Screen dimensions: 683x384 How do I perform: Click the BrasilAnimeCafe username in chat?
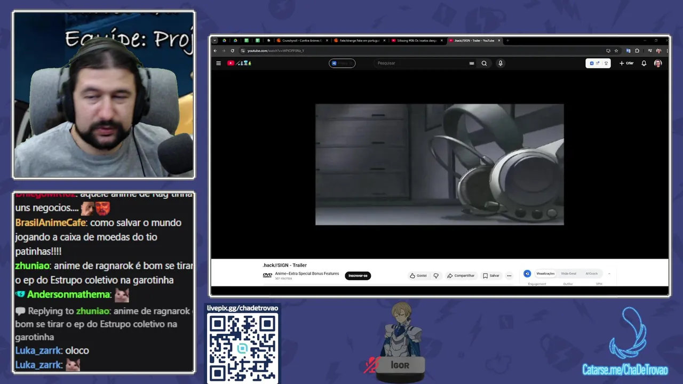click(51, 222)
